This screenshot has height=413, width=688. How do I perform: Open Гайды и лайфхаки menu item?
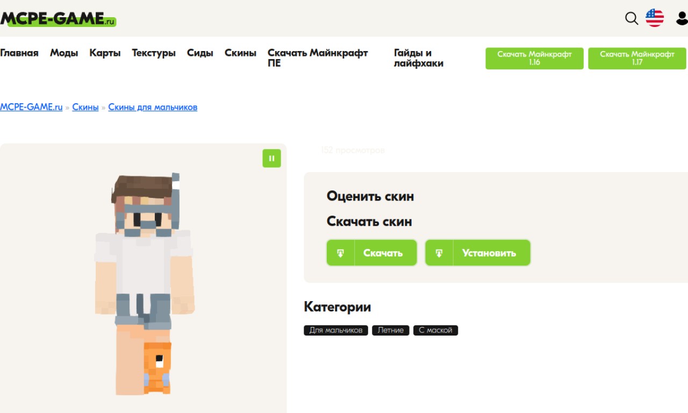[x=419, y=58]
